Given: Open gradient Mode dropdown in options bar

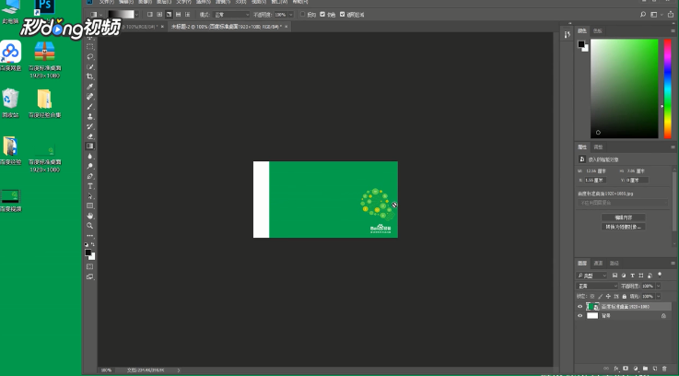Looking at the screenshot, I should tap(231, 15).
